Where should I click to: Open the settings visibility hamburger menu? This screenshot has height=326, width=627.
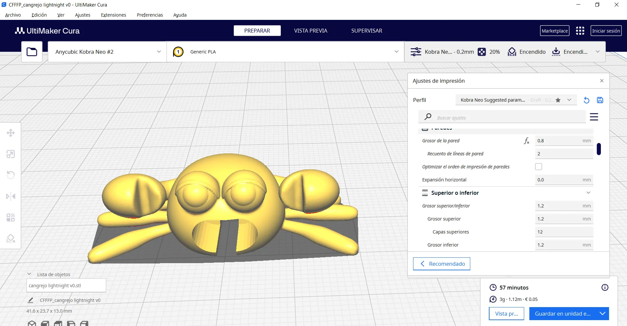pyautogui.click(x=594, y=117)
